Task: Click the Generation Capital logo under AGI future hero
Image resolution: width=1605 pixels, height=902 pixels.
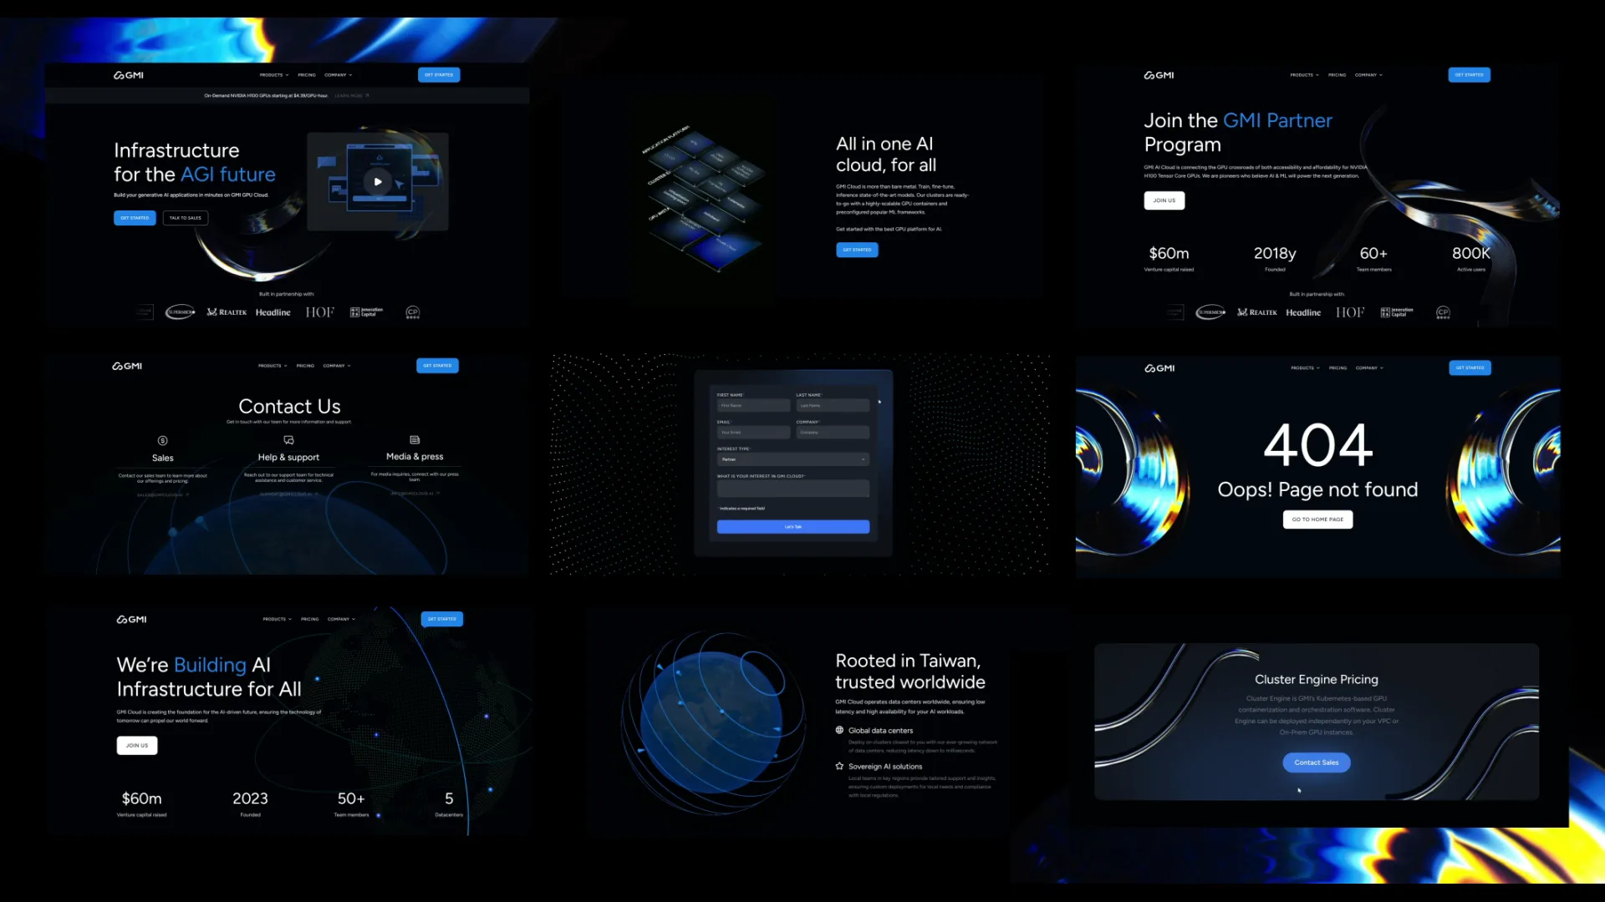Action: [x=366, y=312]
